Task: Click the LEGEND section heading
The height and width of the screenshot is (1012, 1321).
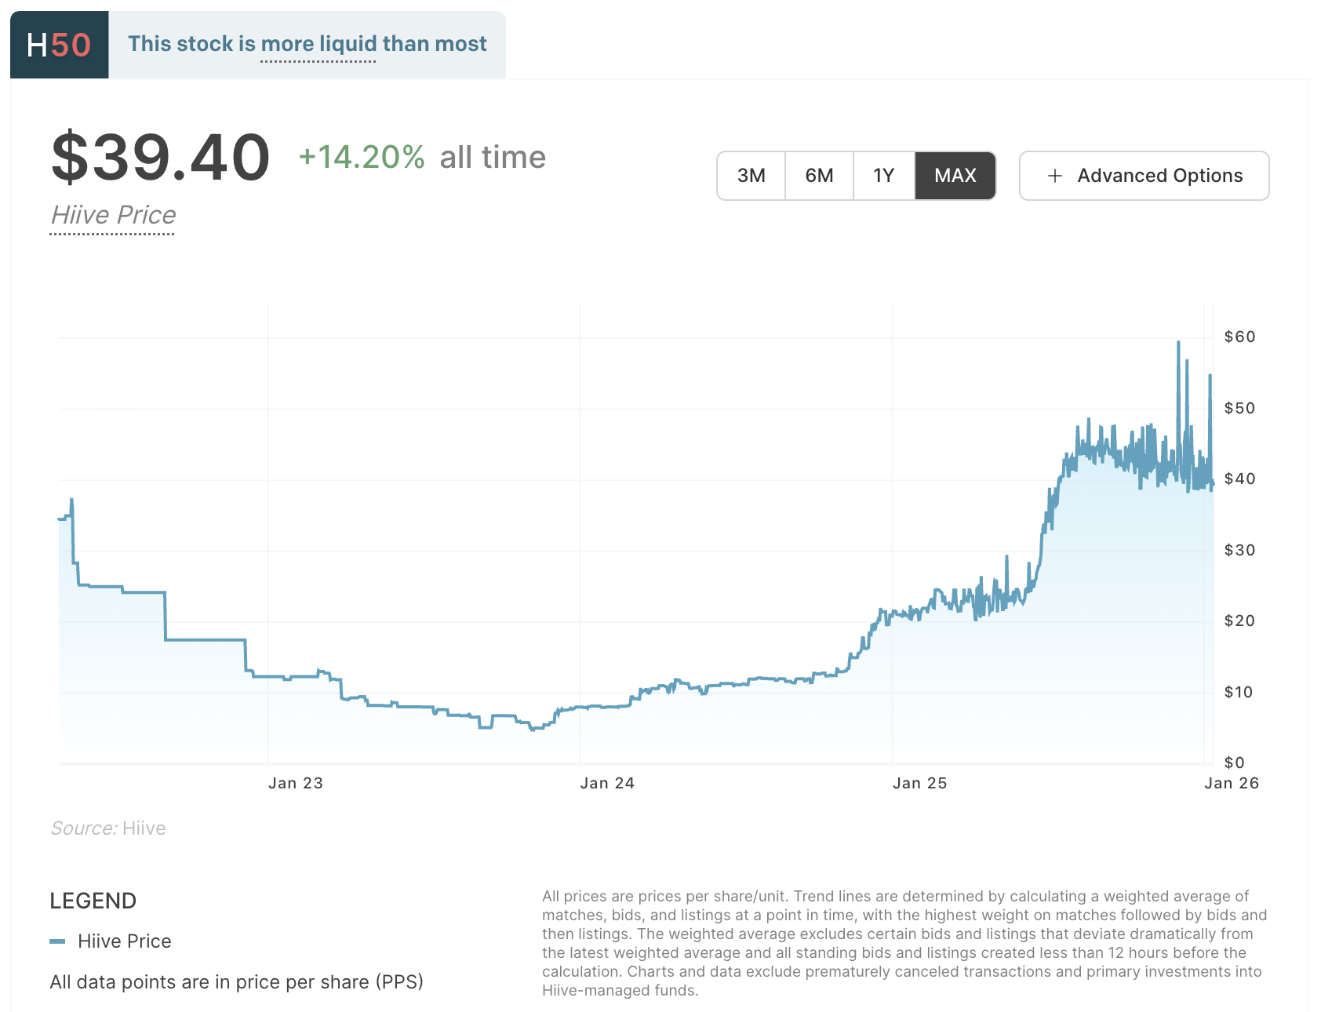Action: click(93, 901)
